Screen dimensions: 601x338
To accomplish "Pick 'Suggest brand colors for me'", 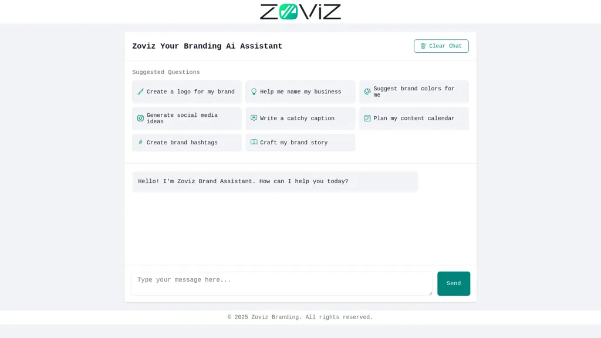I will 414,92.
